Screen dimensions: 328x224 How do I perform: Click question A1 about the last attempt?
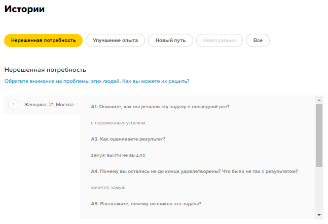160,107
